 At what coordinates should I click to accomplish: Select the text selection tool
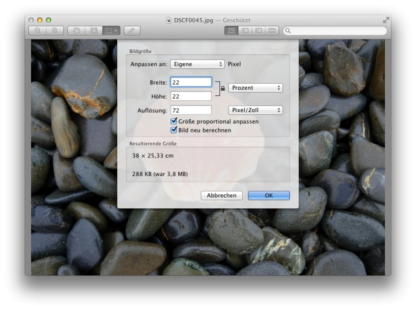(x=94, y=31)
